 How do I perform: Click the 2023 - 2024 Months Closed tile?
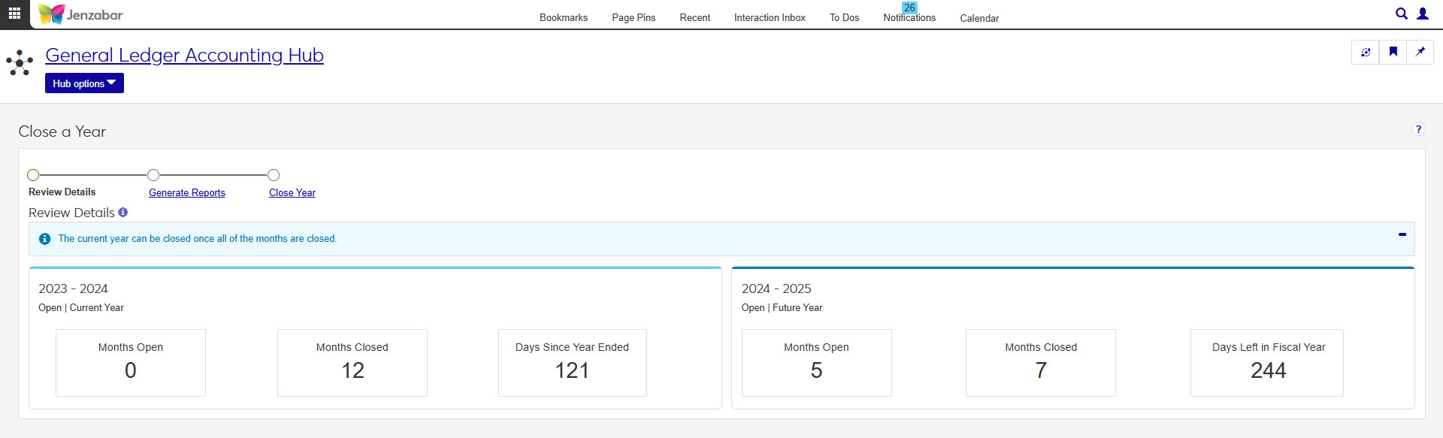(352, 362)
